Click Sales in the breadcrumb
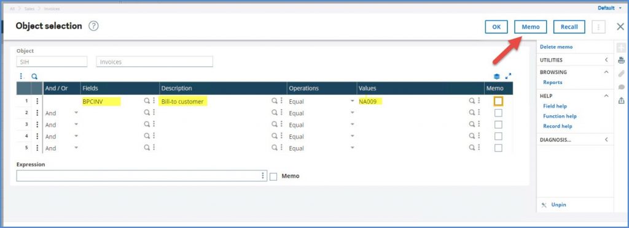 click(29, 9)
